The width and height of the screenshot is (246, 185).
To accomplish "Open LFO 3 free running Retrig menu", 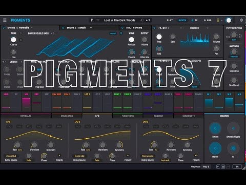I will tap(148, 156).
